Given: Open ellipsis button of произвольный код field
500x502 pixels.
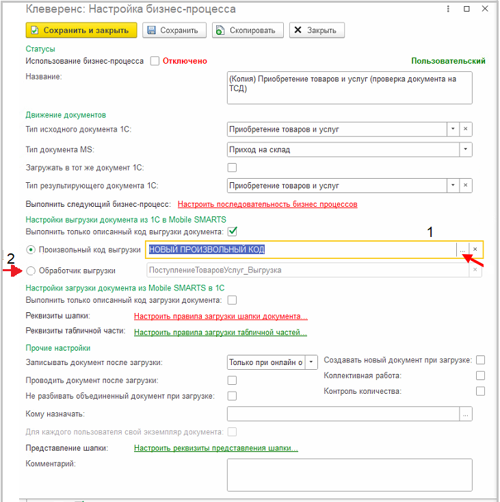Looking at the screenshot, I should pos(462,249).
